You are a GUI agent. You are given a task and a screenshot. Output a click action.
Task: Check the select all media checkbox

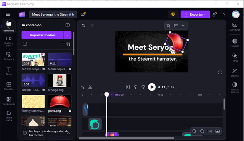tap(25, 44)
